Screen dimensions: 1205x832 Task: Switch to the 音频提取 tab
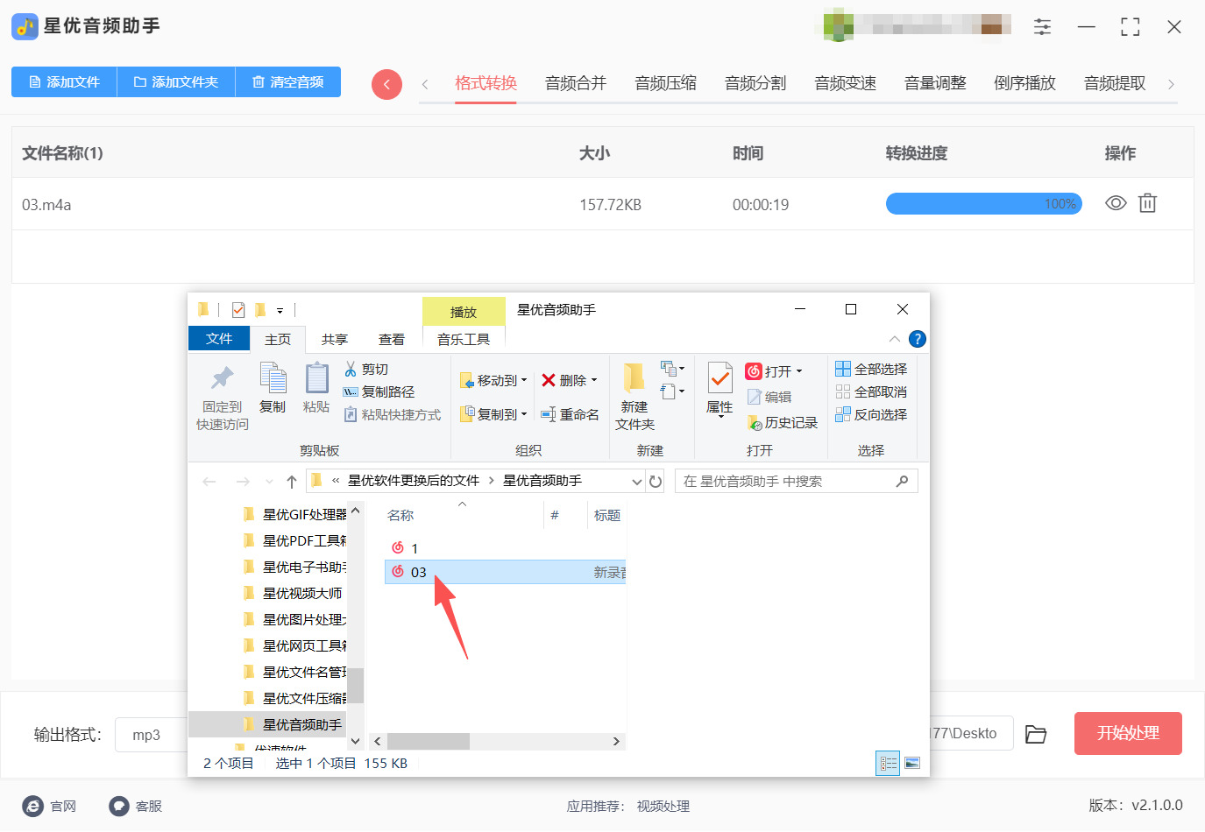click(x=1115, y=83)
